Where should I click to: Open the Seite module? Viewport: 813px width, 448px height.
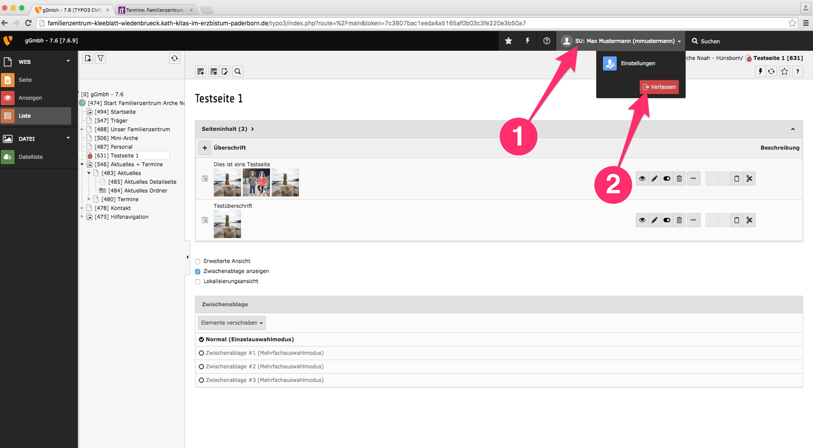click(x=25, y=80)
